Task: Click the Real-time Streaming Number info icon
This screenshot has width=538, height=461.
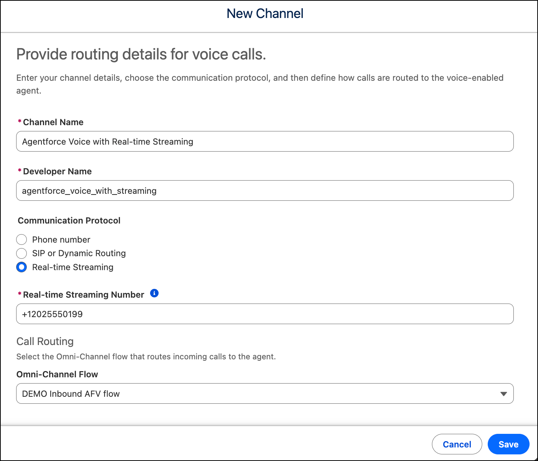Action: [155, 293]
